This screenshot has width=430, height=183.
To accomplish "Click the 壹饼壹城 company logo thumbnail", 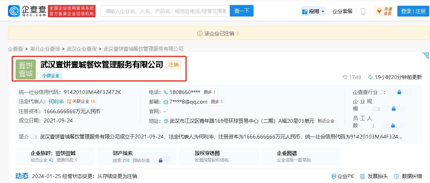I will 26,69.
